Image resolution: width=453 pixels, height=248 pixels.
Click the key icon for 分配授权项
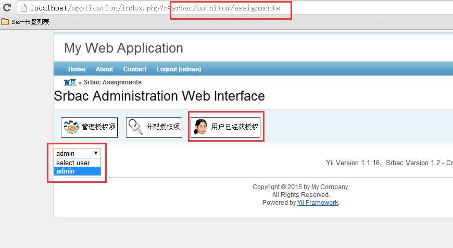135,127
